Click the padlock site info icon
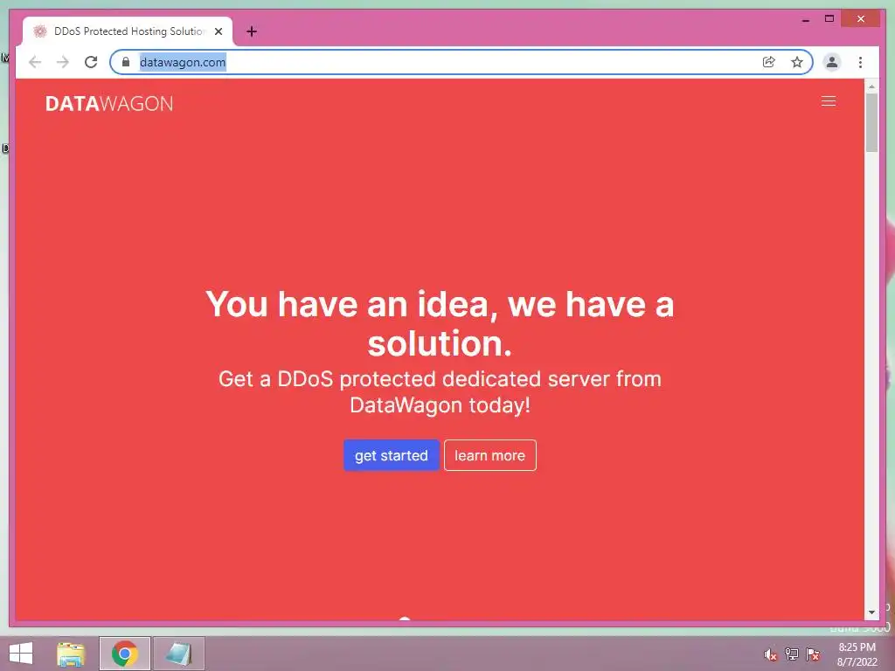The image size is (895, 671). (x=126, y=62)
